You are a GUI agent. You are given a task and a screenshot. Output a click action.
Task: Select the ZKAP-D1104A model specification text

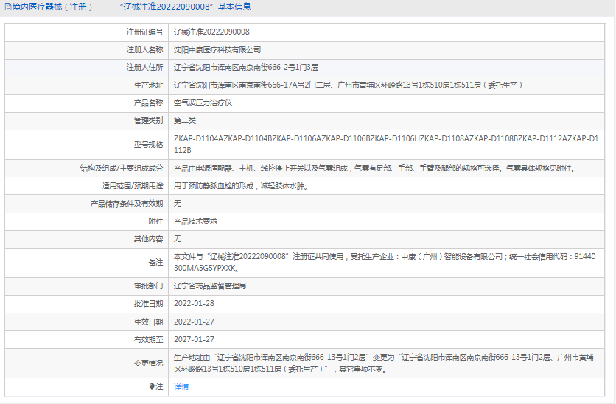386,144
